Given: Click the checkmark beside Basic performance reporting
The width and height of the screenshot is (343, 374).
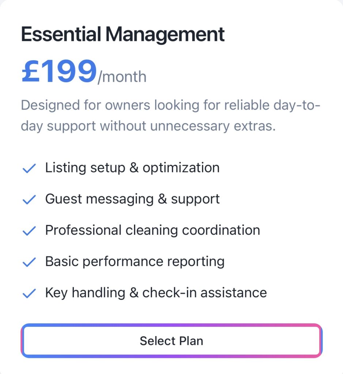Looking at the screenshot, I should 29,262.
